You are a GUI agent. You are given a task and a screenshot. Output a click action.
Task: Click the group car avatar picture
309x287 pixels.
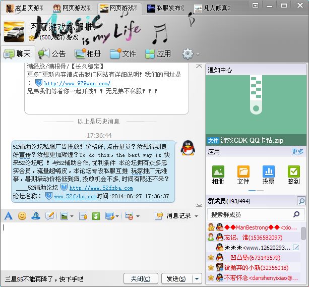14,32
